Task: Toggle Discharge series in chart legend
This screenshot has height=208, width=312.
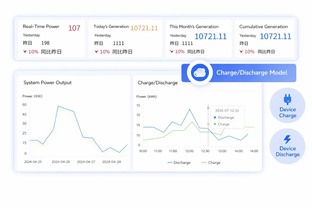Action: pyautogui.click(x=179, y=163)
